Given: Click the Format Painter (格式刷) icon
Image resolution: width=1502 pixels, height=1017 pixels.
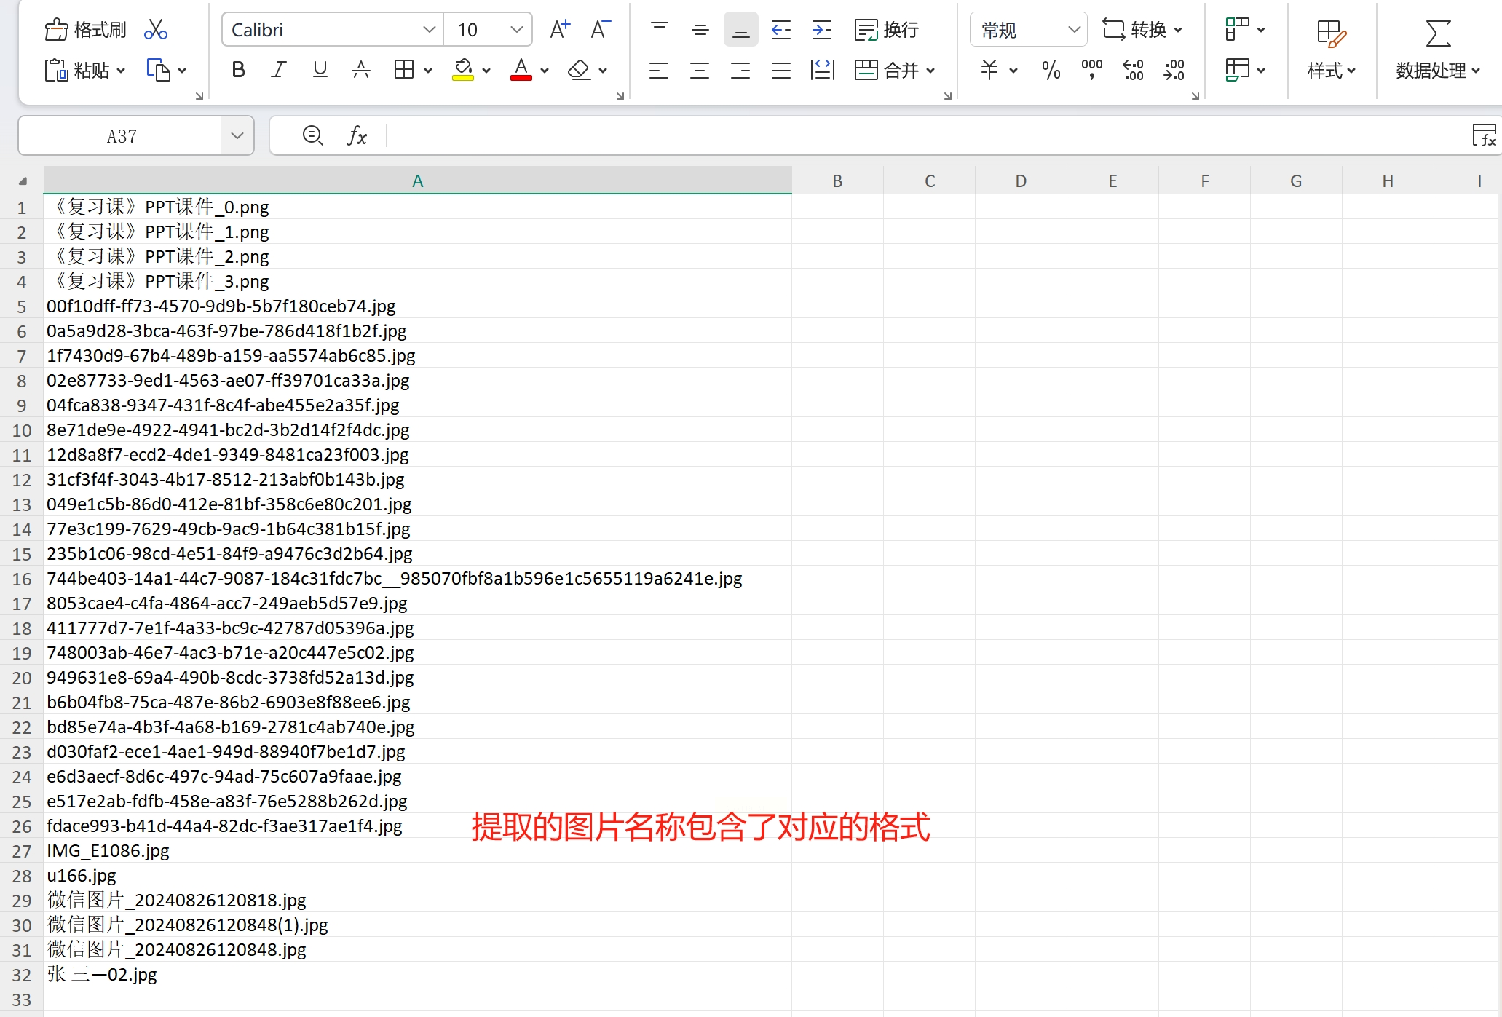Looking at the screenshot, I should tap(85, 30).
